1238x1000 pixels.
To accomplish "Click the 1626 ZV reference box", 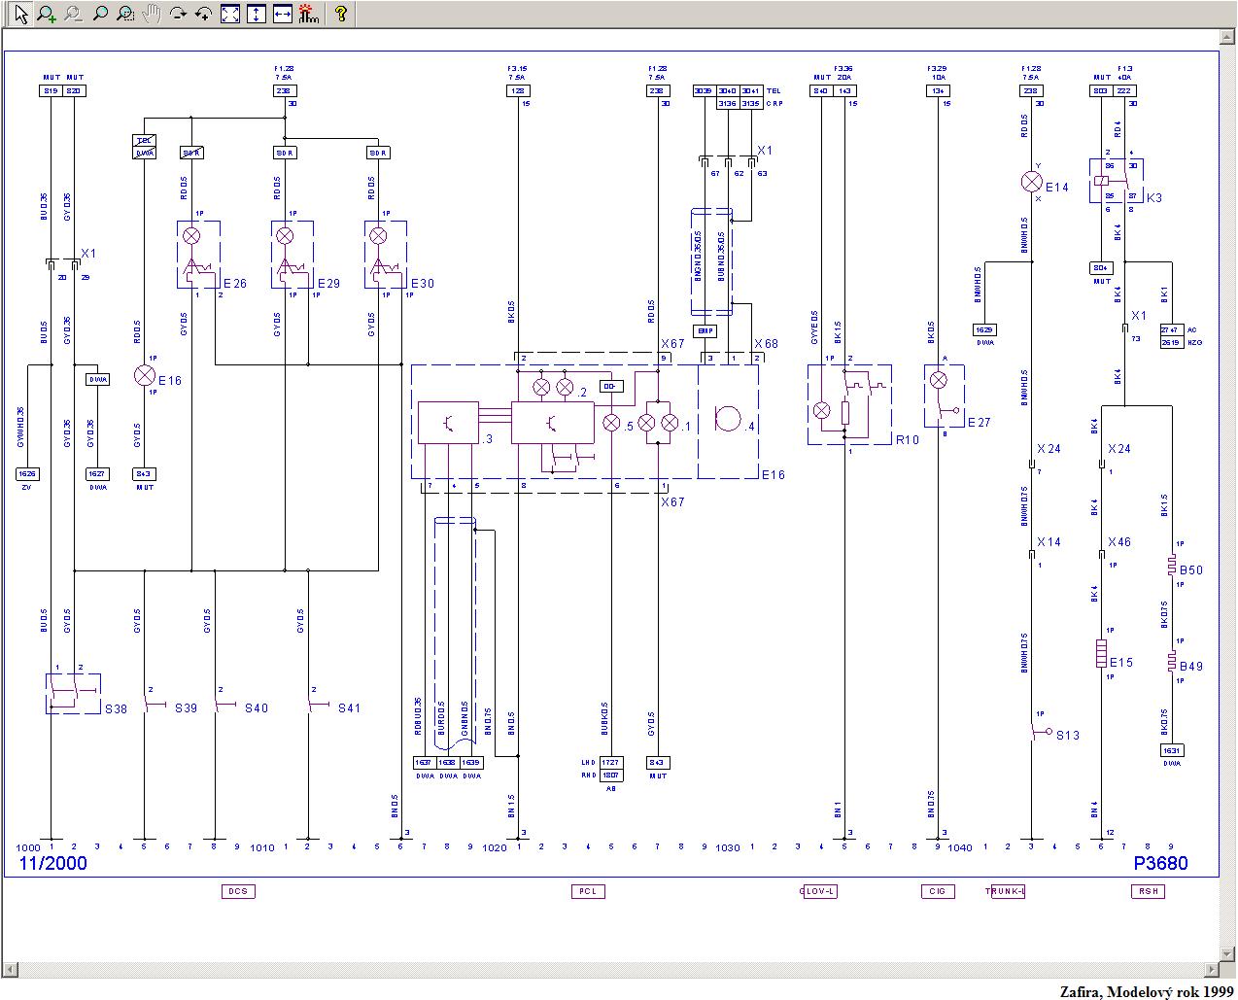I will pos(27,474).
